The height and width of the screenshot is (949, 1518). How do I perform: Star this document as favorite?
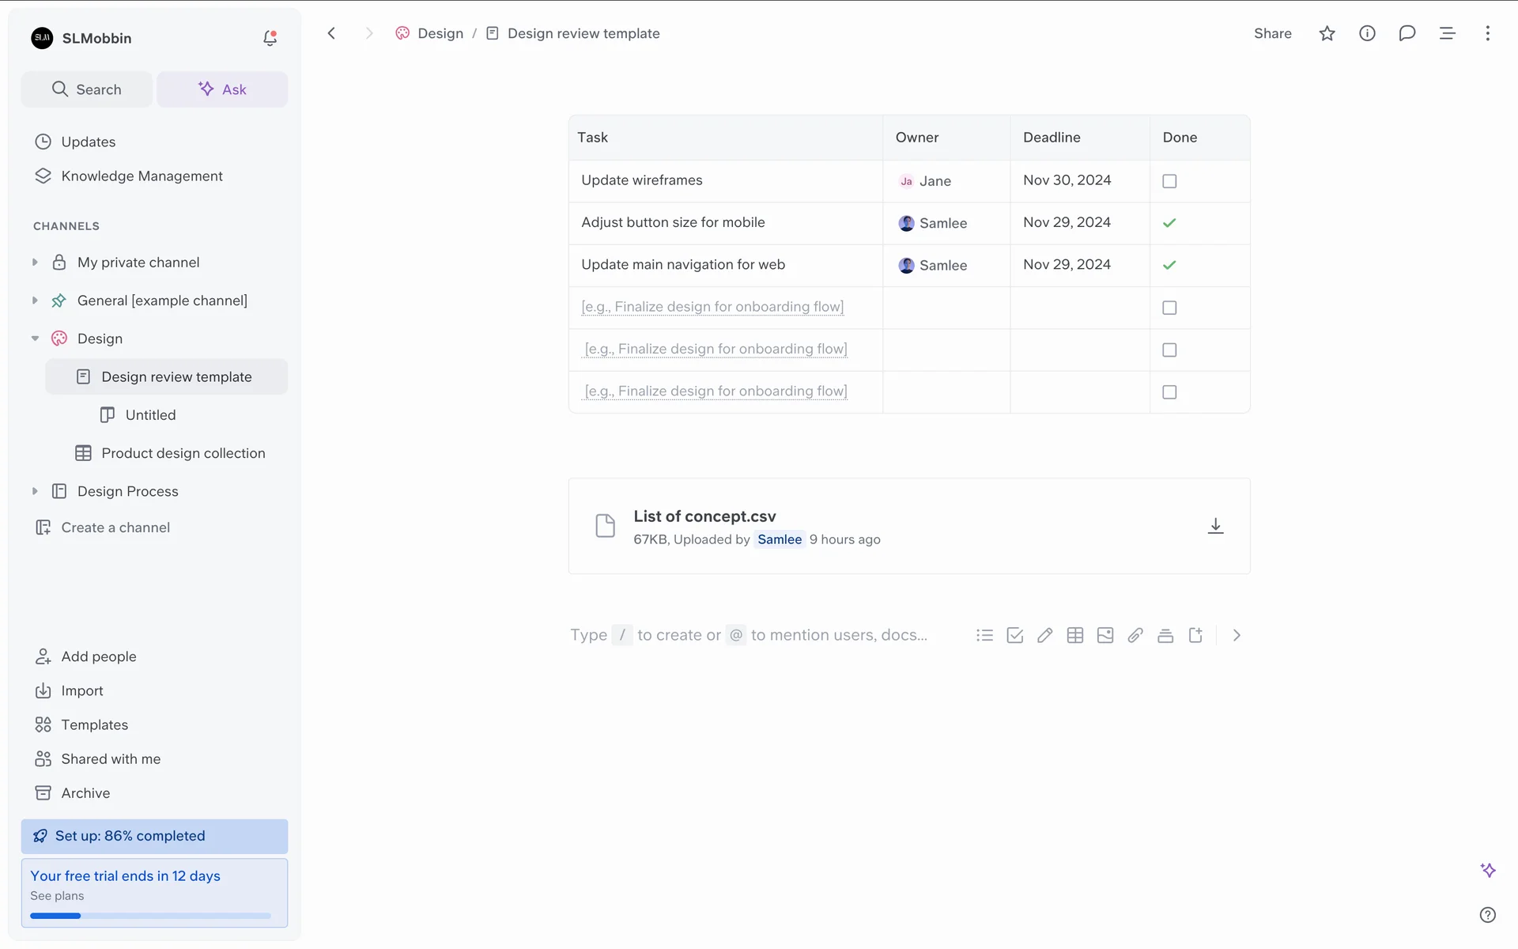click(1327, 33)
